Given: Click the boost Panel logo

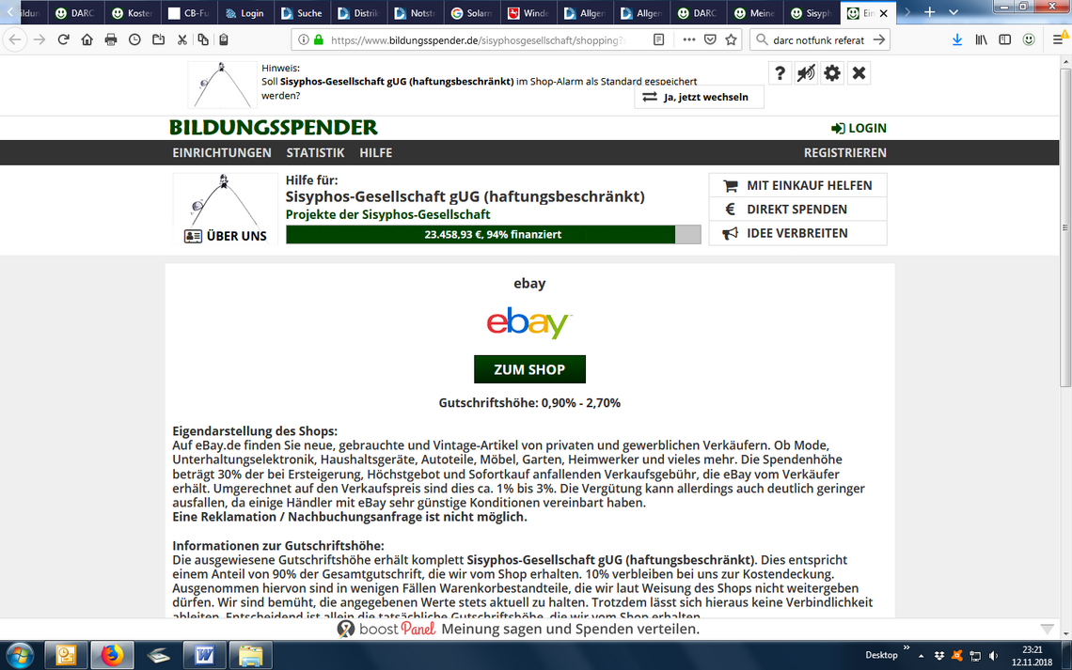Looking at the screenshot, I should click(387, 629).
